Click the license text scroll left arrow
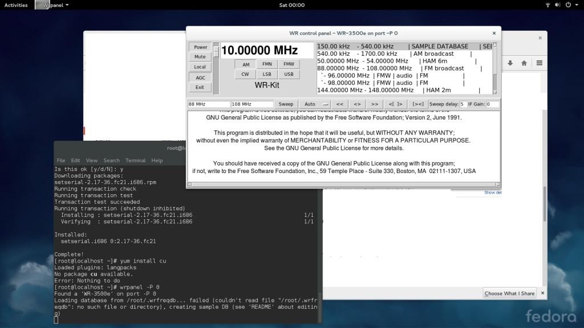Viewport: 584px width, 328px height. tap(189, 184)
